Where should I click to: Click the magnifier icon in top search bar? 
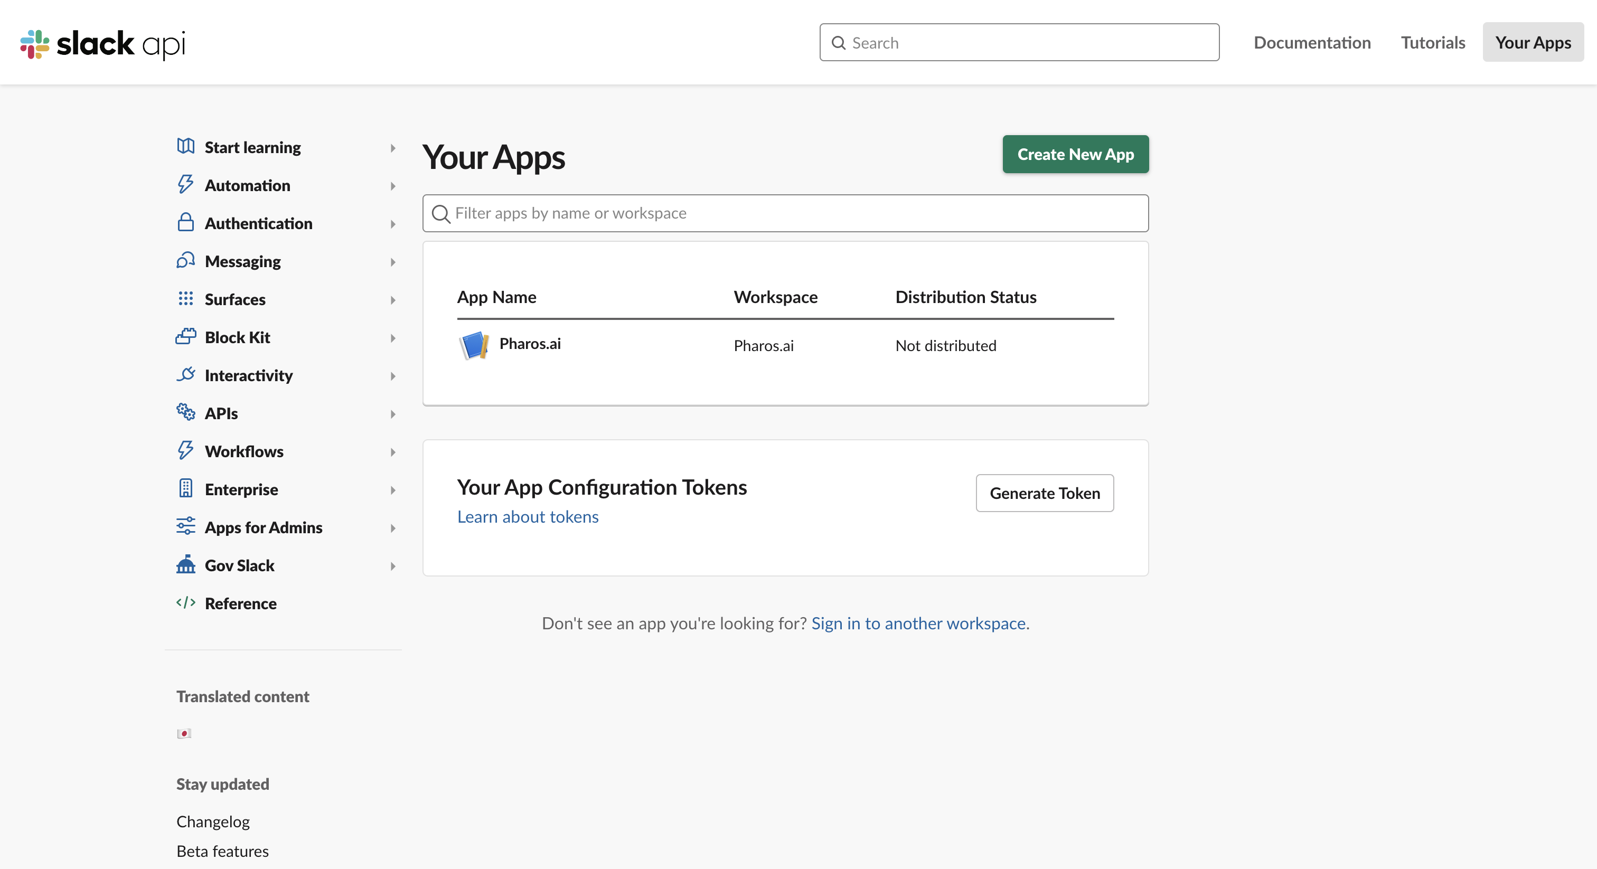click(838, 43)
